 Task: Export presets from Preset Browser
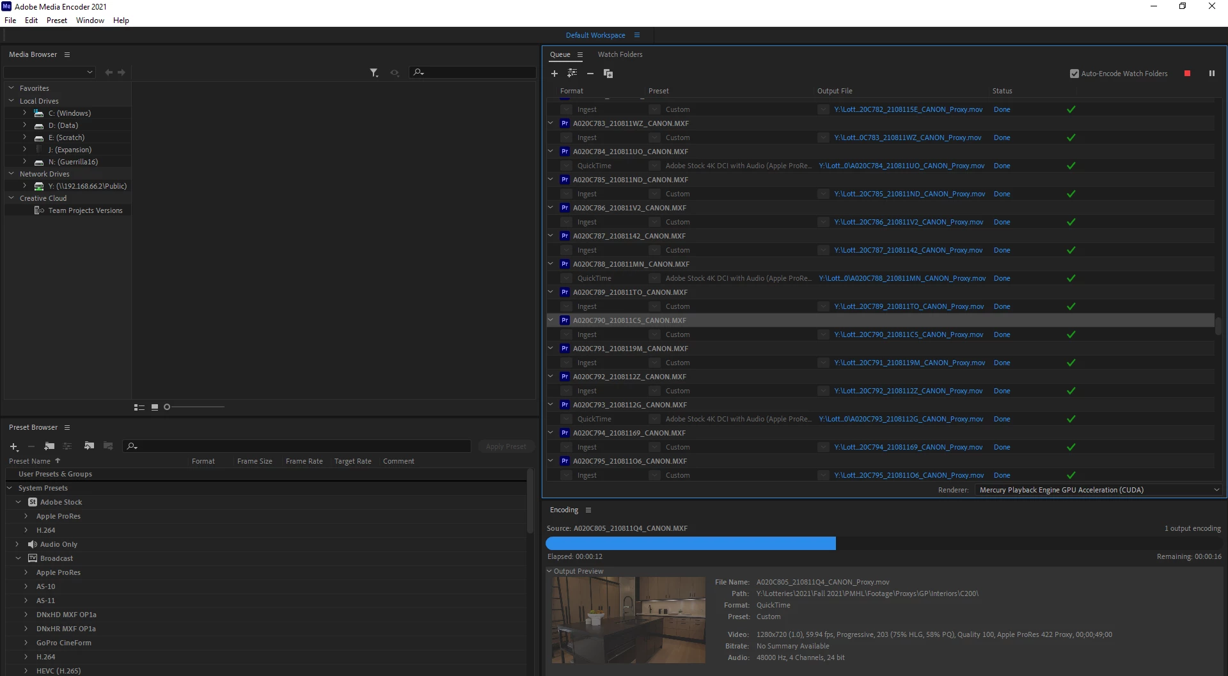[108, 446]
